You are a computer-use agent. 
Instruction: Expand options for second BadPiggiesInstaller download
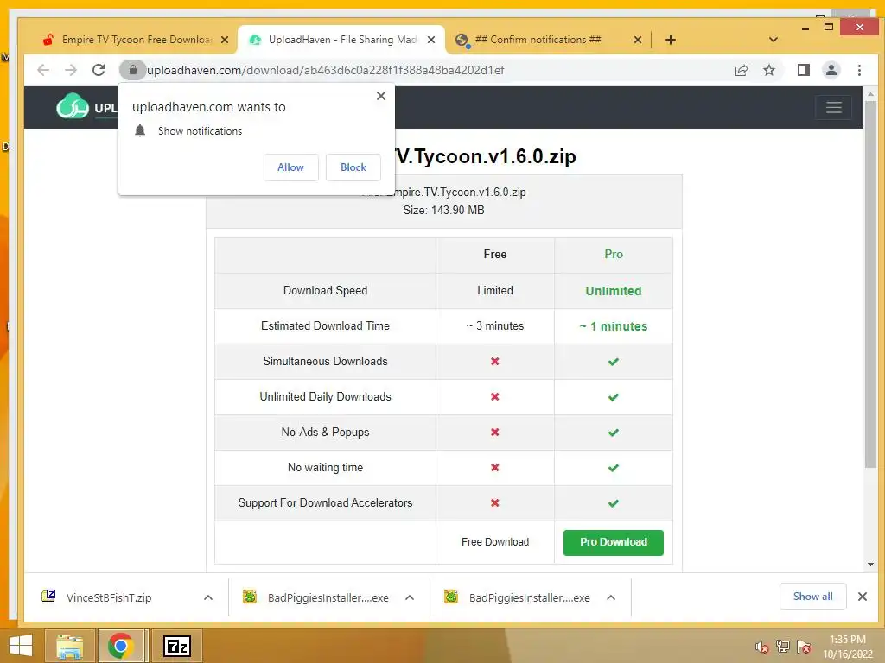click(611, 597)
